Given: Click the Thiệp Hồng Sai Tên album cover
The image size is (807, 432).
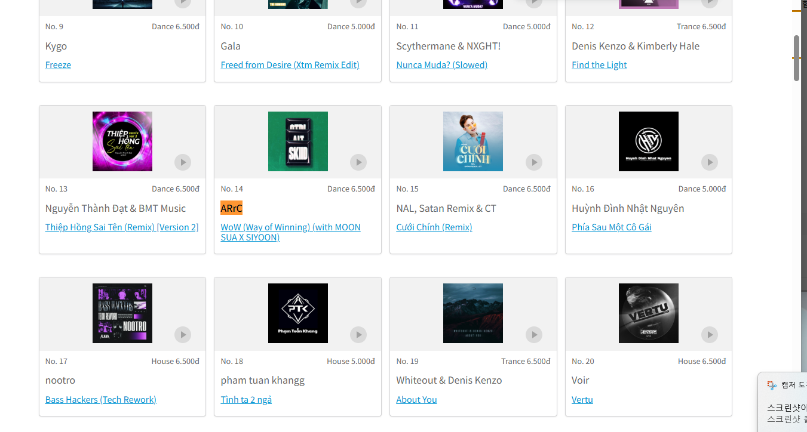Looking at the screenshot, I should pyautogui.click(x=122, y=141).
